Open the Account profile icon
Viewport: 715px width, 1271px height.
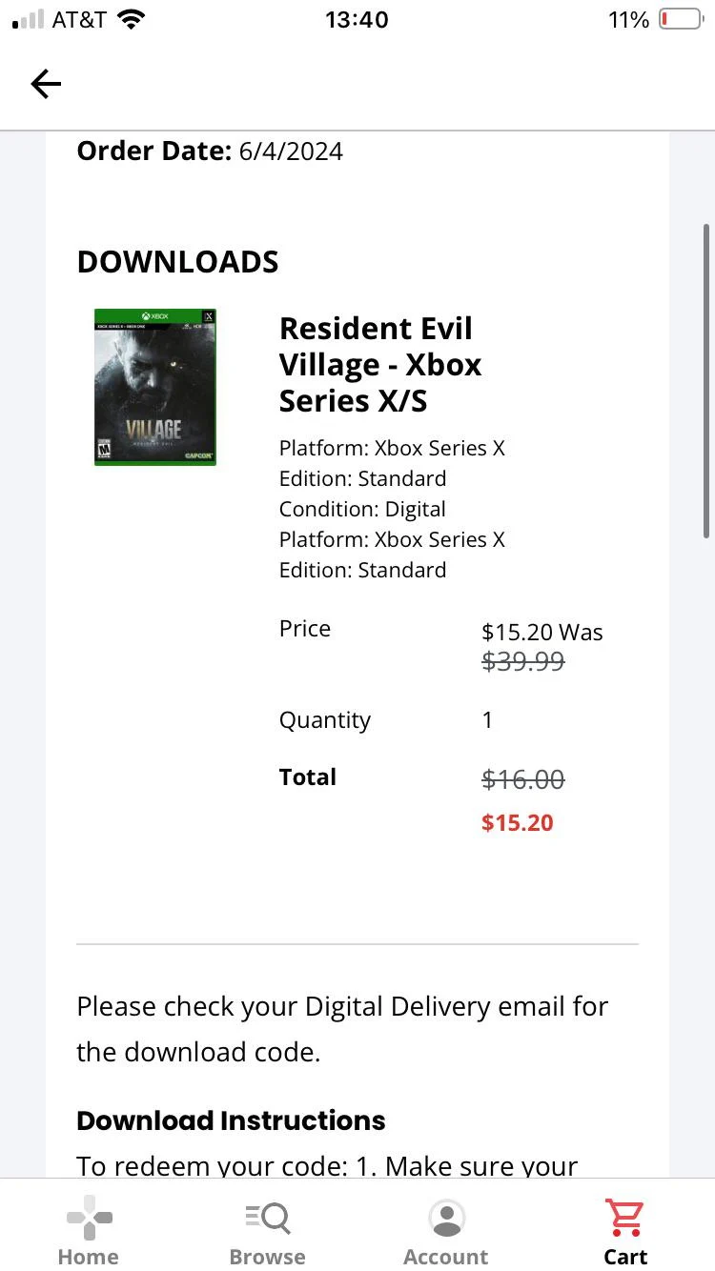tap(446, 1218)
